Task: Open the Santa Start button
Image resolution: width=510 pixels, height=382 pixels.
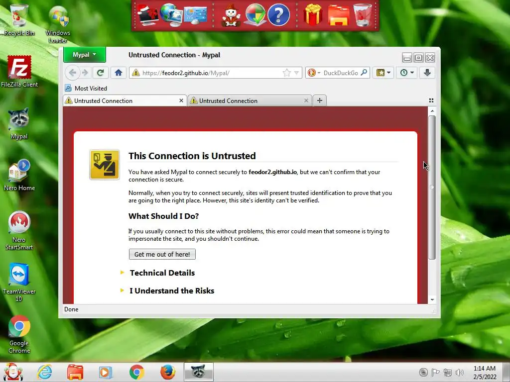Action: 12,372
